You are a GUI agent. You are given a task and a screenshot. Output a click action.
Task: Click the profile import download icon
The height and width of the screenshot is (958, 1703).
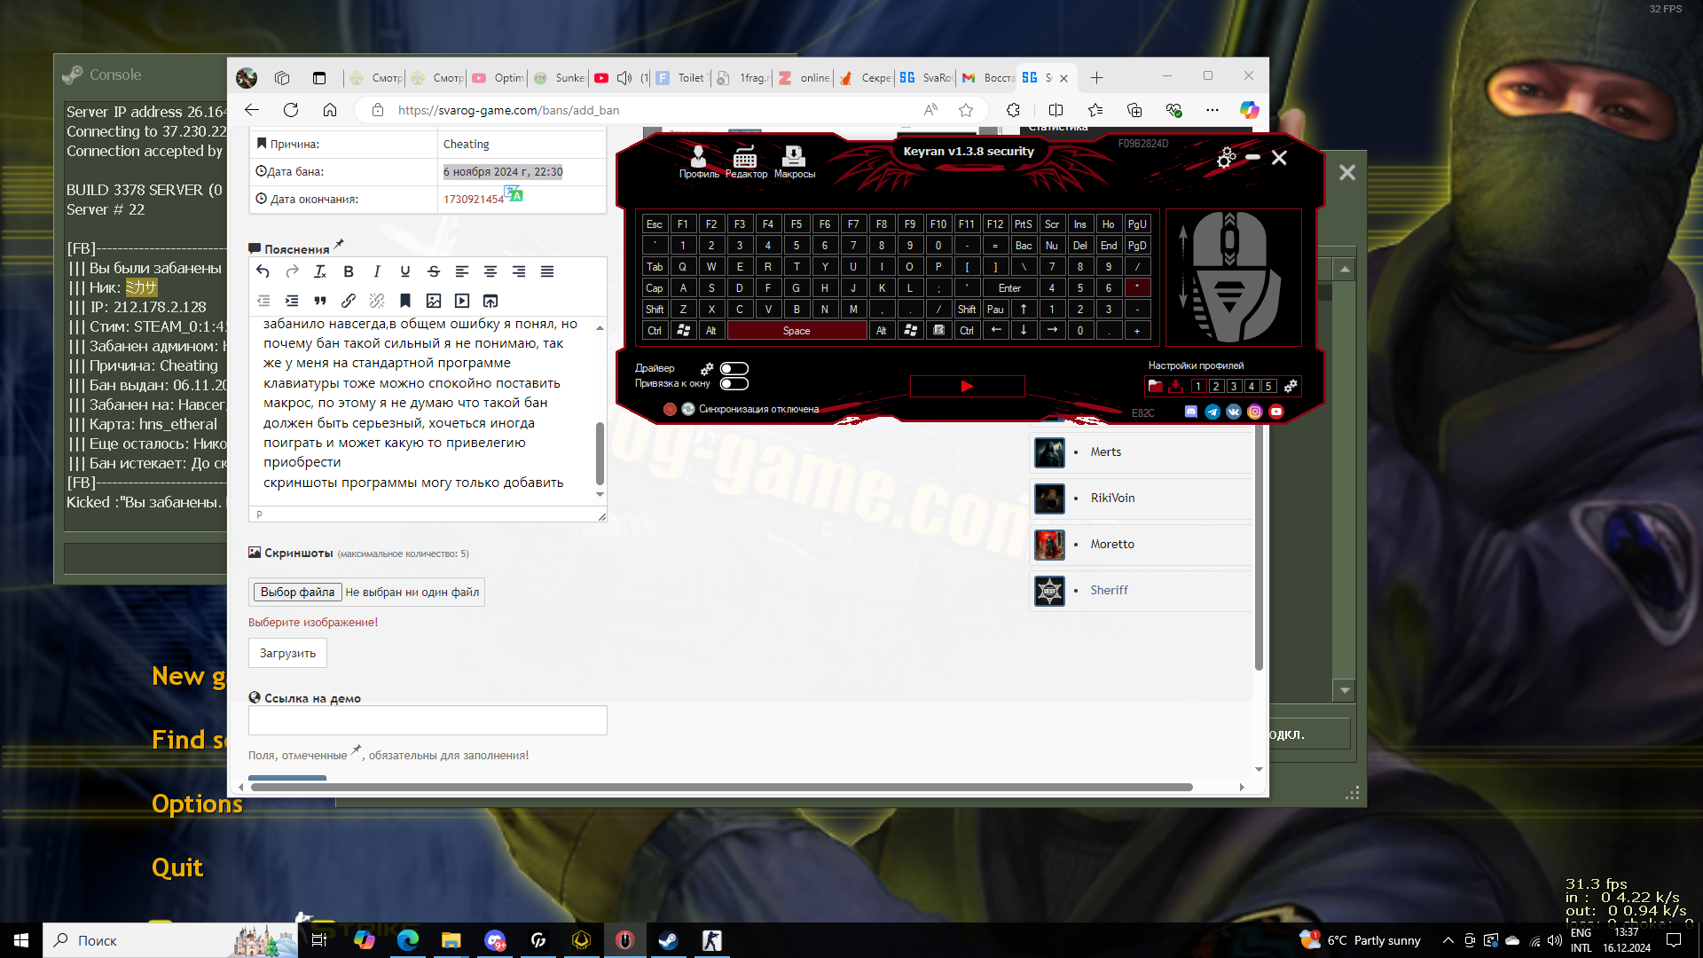pyautogui.click(x=1175, y=386)
